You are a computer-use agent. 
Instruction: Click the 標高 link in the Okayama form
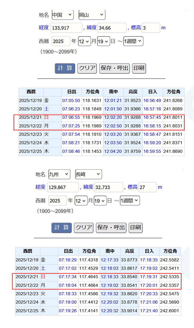[x=136, y=28]
